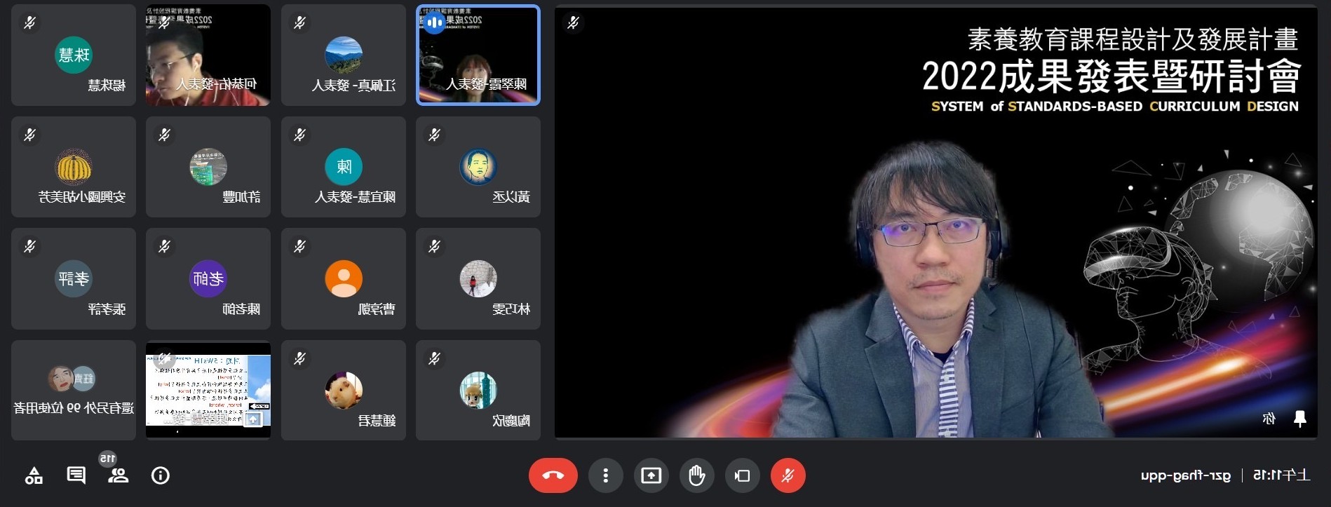Expand the tile showing 99 other users
1331x507 pixels.
73,390
